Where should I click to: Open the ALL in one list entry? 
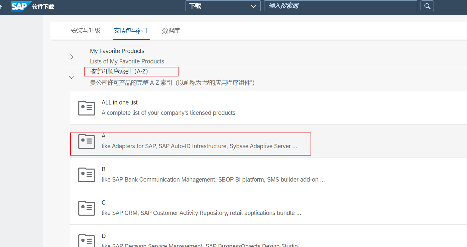(x=120, y=102)
